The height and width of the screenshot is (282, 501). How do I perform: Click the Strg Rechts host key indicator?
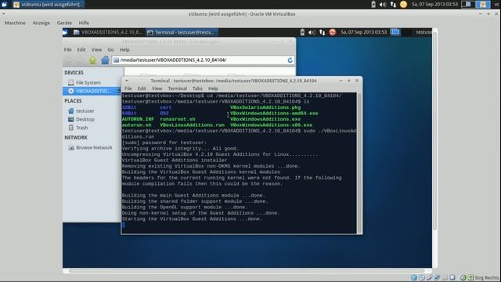[487, 277]
